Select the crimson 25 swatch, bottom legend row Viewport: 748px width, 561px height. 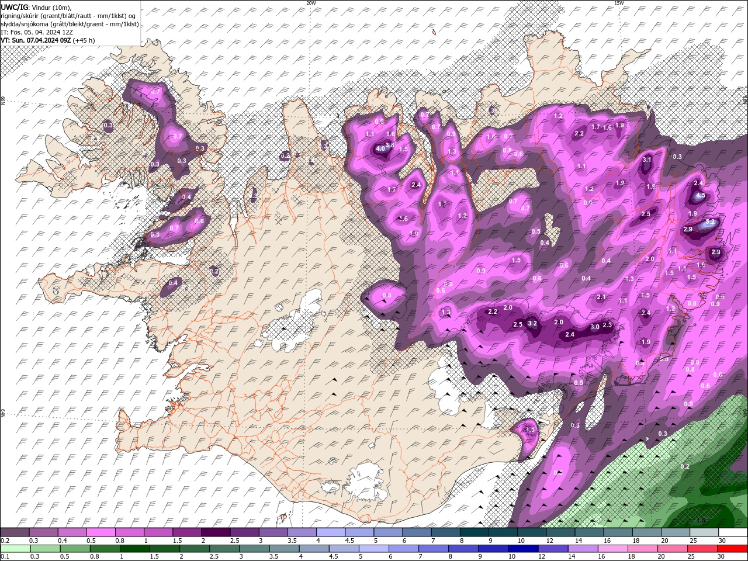click(703, 548)
